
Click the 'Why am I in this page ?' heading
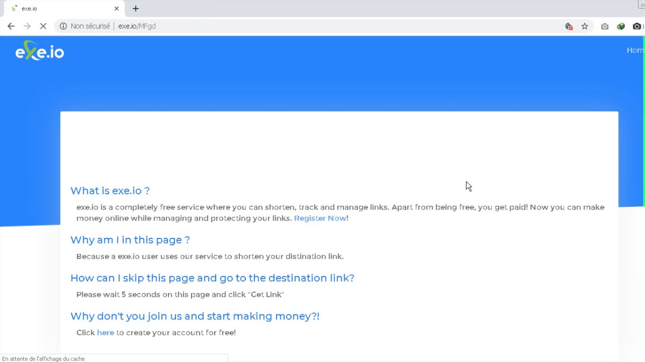coord(130,240)
